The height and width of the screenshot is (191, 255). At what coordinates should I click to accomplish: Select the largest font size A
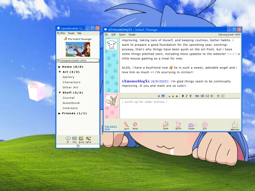tap(177, 96)
